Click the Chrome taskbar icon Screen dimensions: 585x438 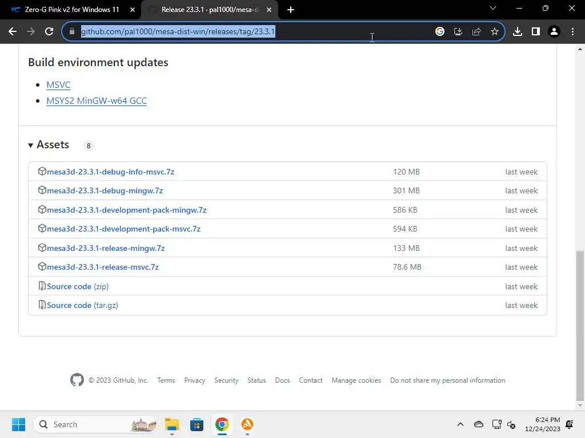222,424
